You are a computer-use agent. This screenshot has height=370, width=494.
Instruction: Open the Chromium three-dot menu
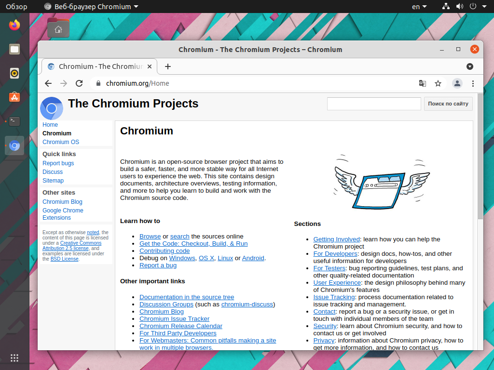[x=473, y=83]
